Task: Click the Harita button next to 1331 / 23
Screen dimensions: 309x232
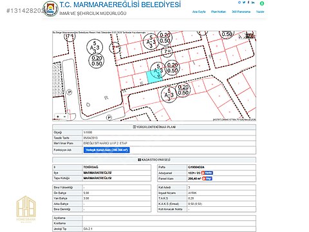Action: tap(207, 173)
